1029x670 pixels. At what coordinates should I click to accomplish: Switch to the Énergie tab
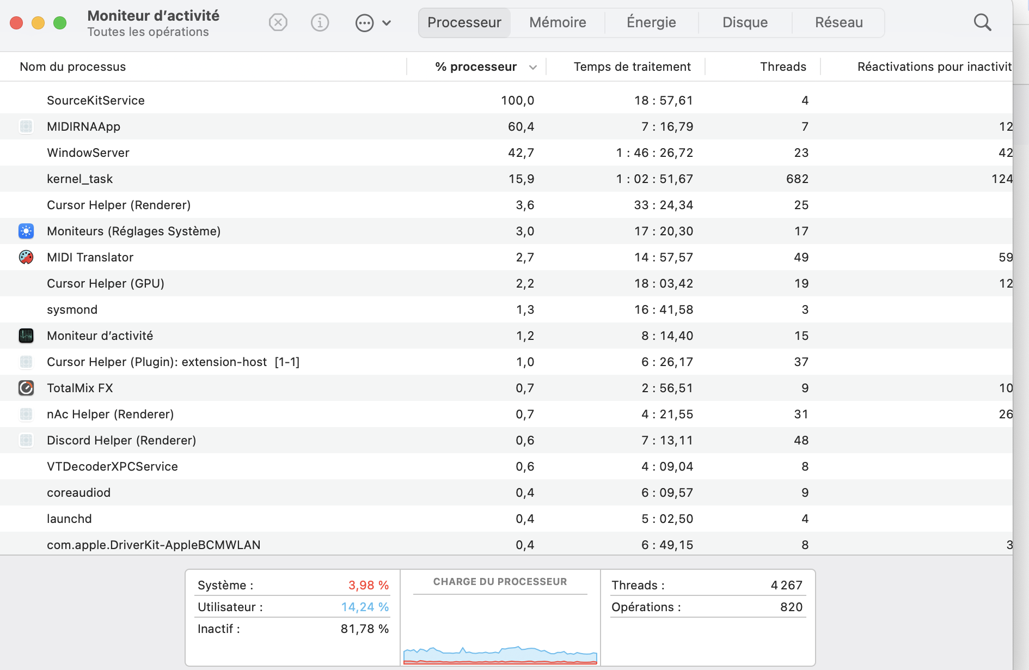651,23
